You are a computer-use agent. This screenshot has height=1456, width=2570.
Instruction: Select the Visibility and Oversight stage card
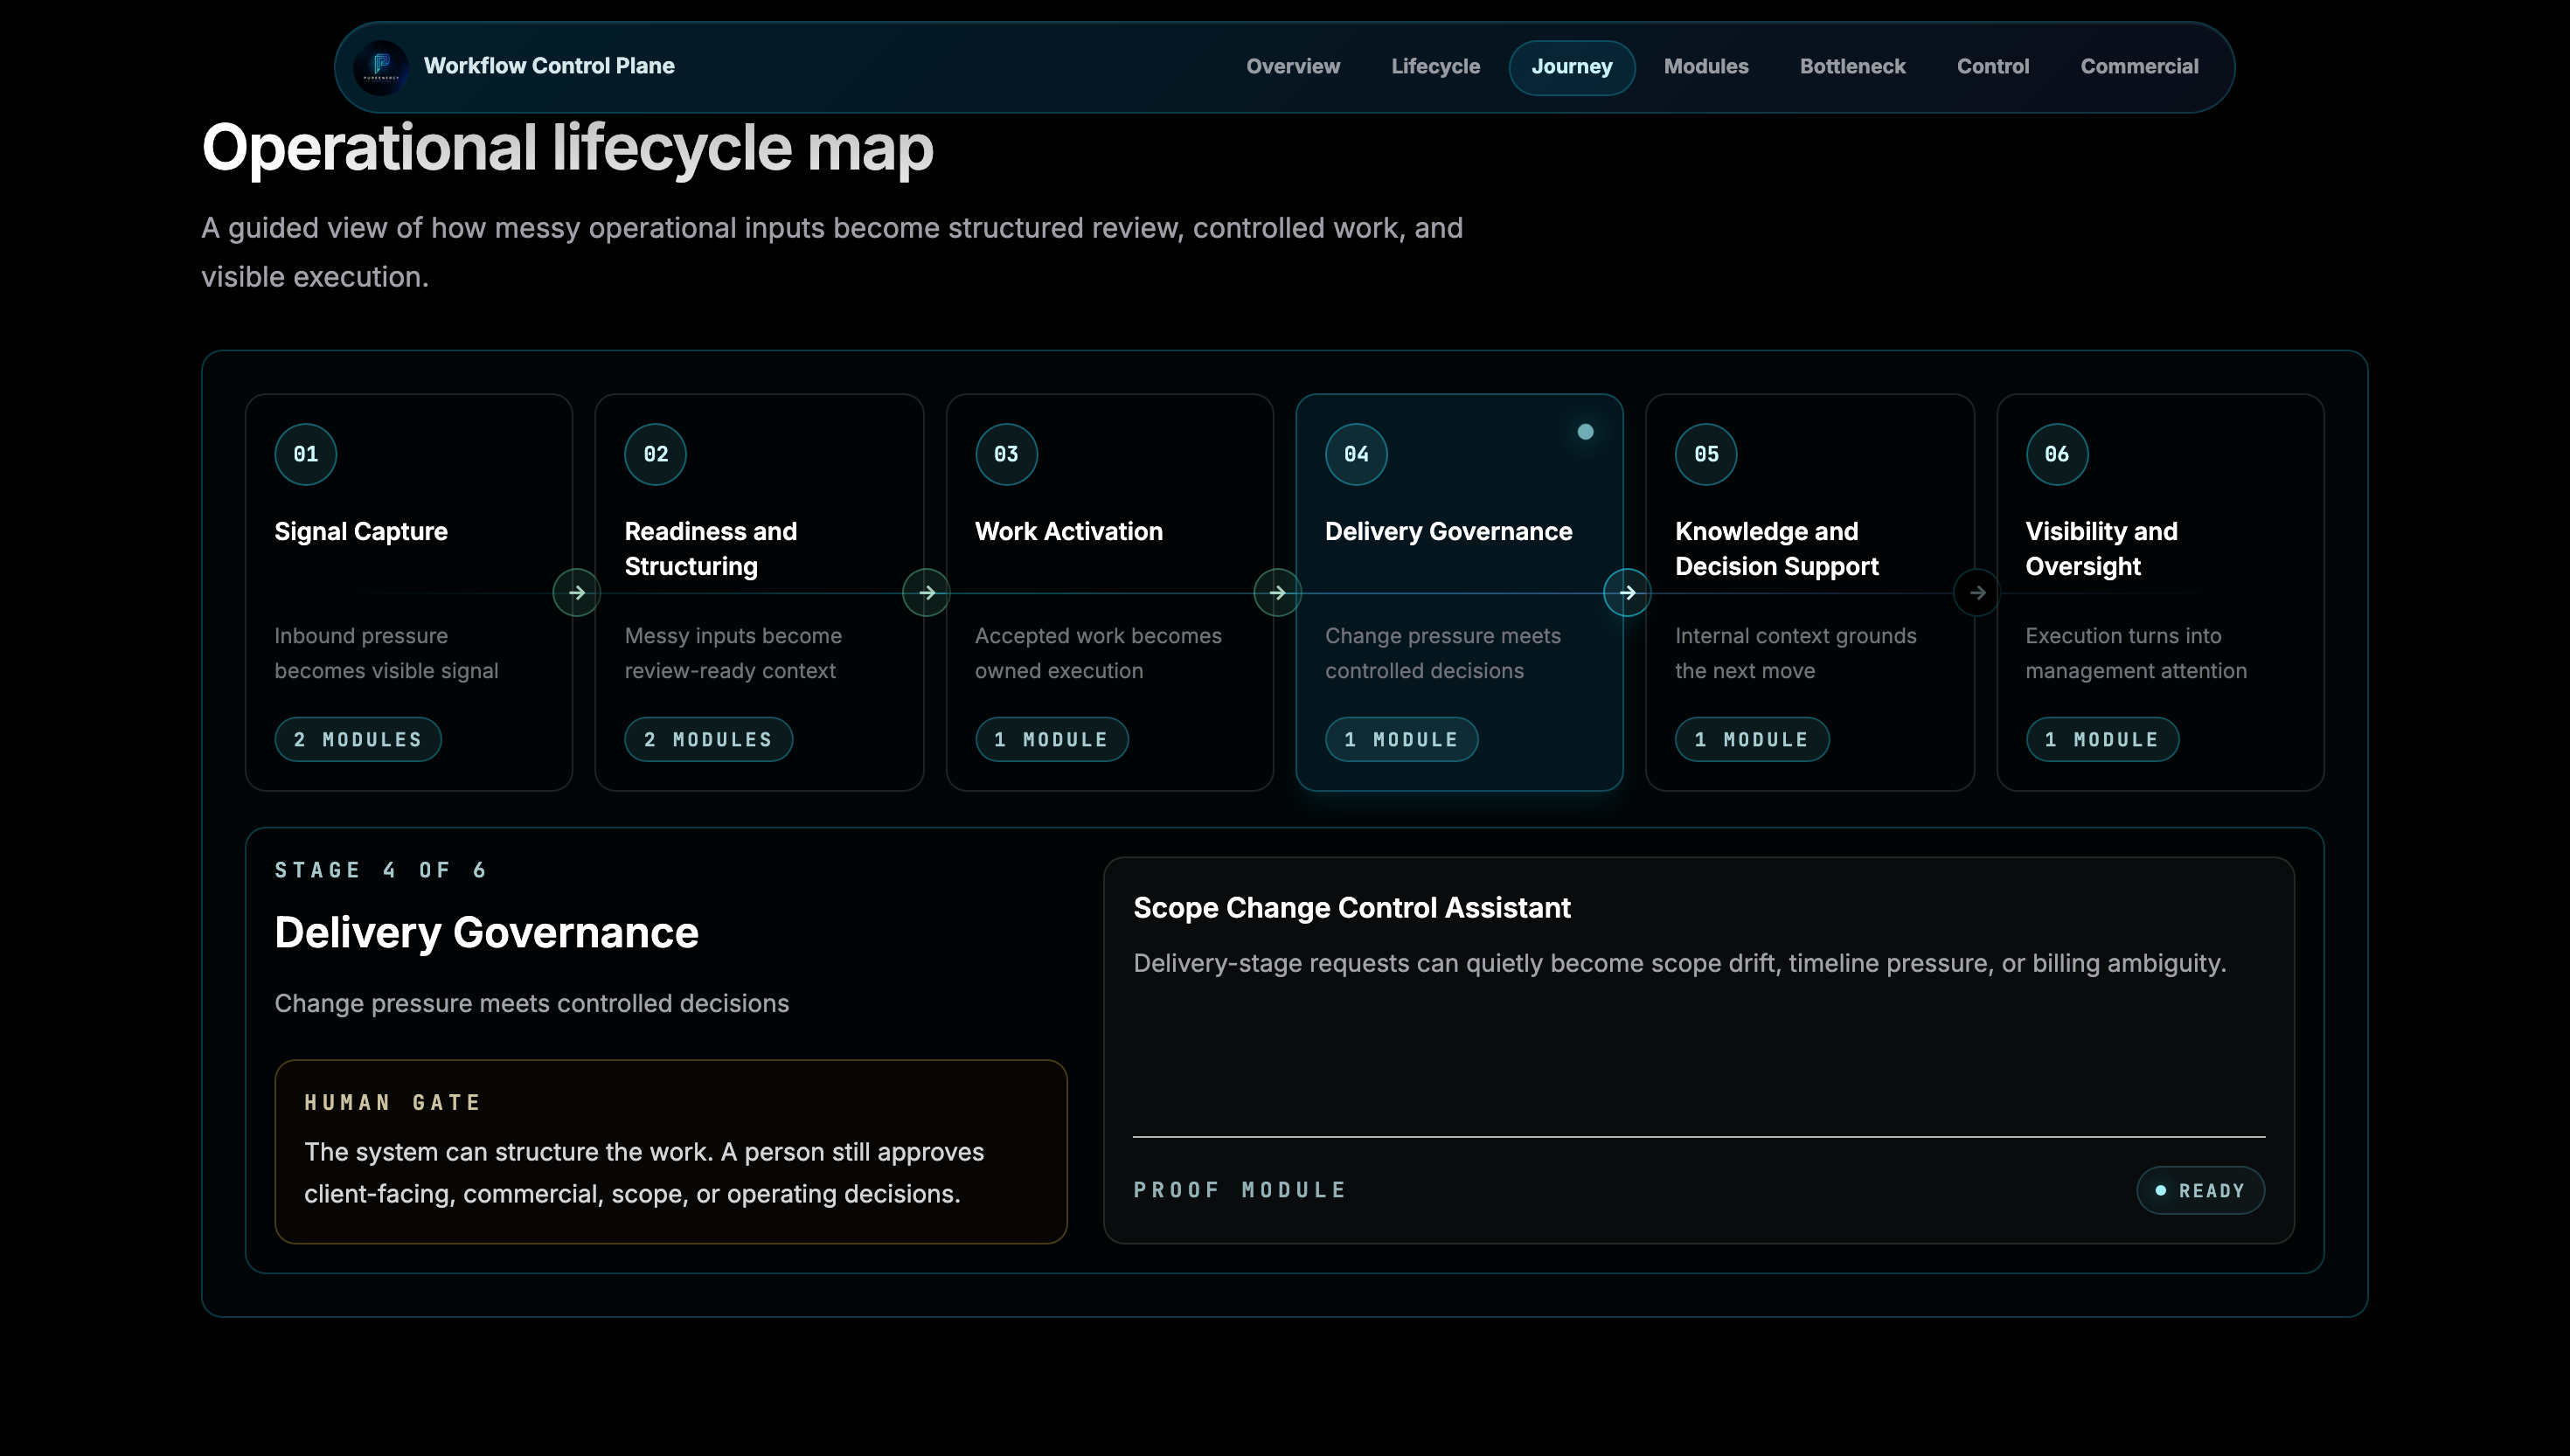(x=2161, y=592)
